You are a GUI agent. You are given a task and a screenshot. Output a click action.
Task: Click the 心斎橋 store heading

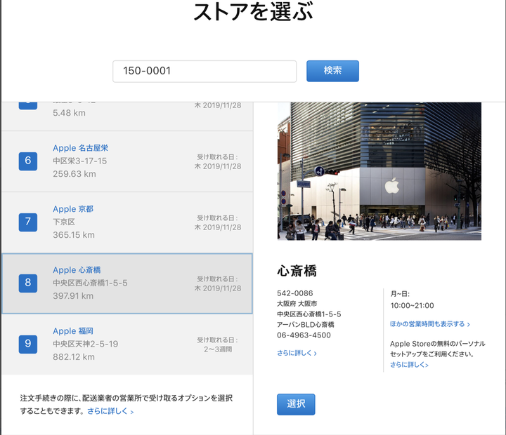(297, 271)
